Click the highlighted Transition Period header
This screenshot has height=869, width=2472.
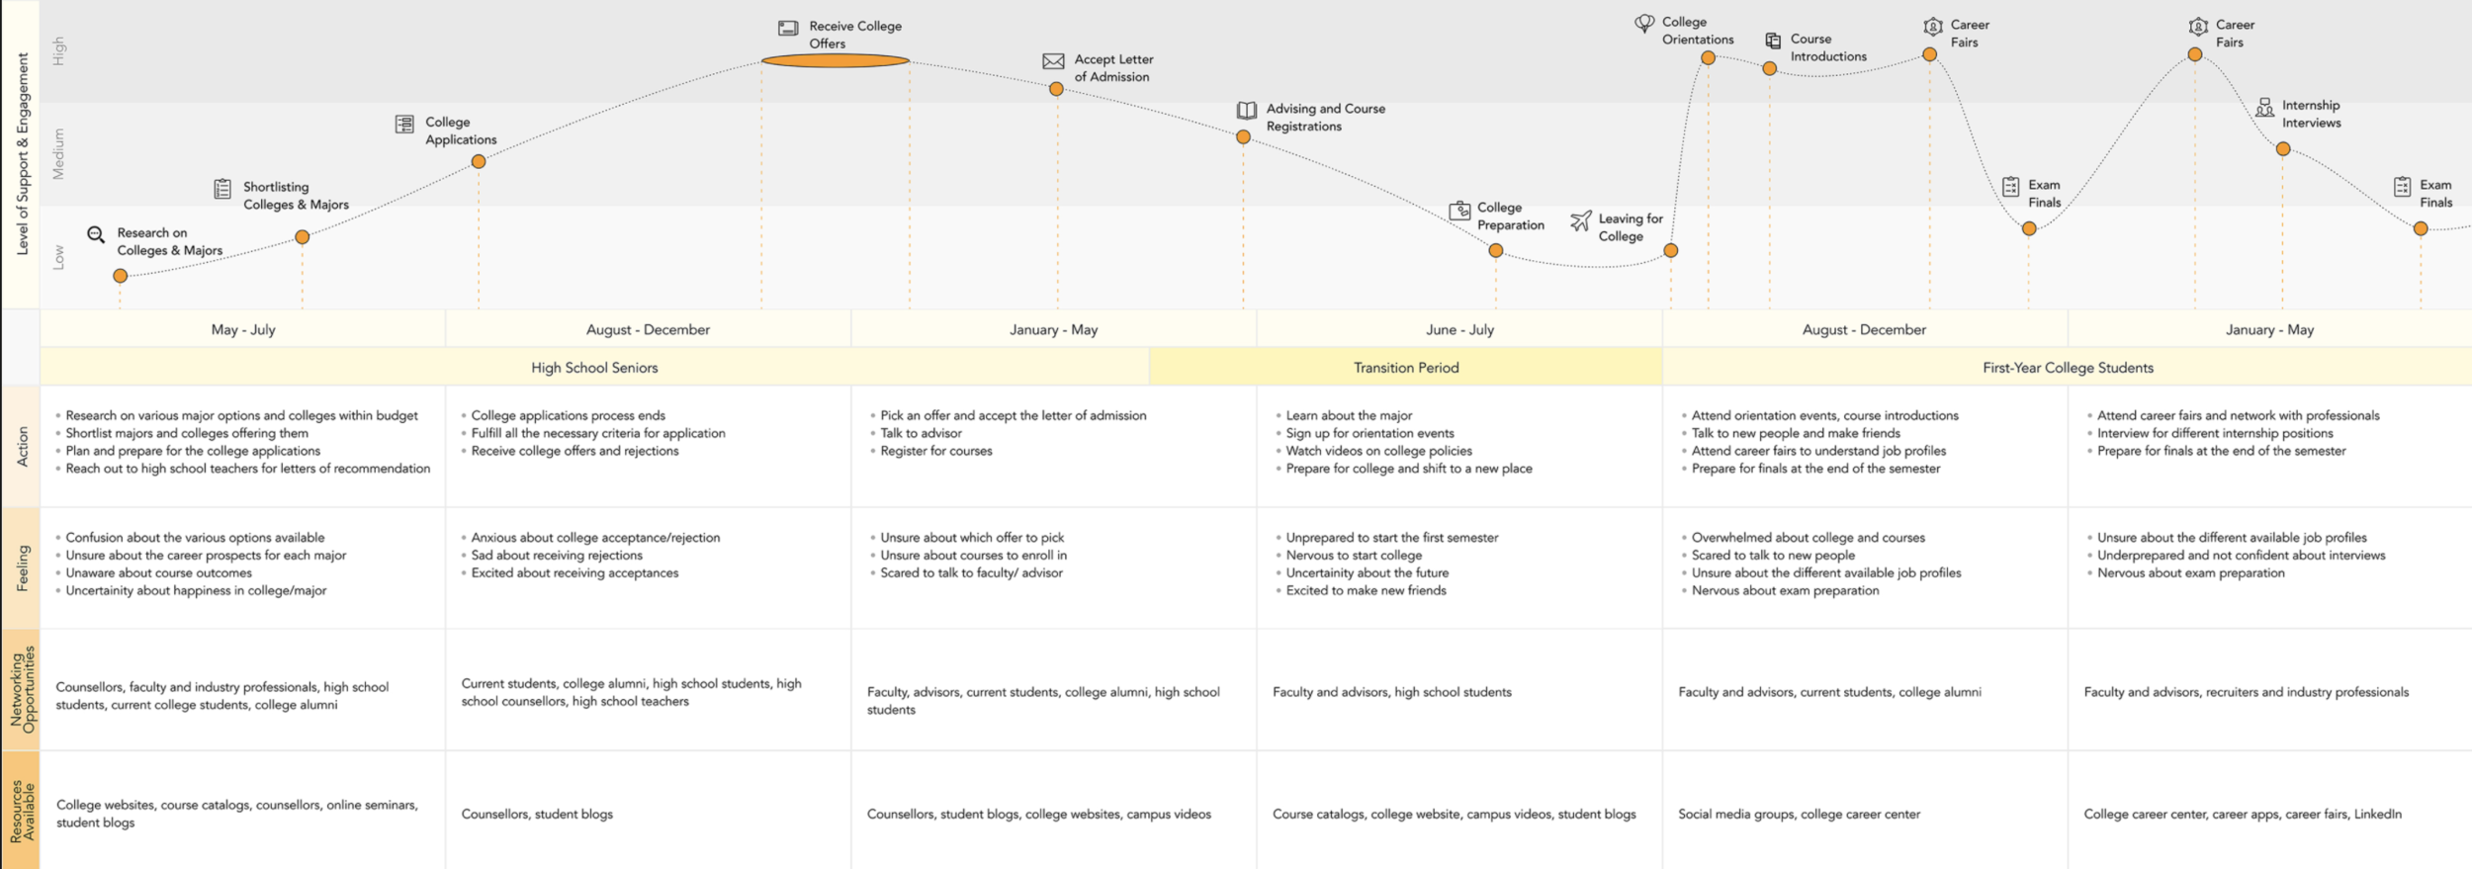pyautogui.click(x=1406, y=368)
